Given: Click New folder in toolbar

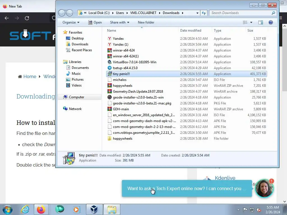Looking at the screenshot, I should [x=146, y=22].
